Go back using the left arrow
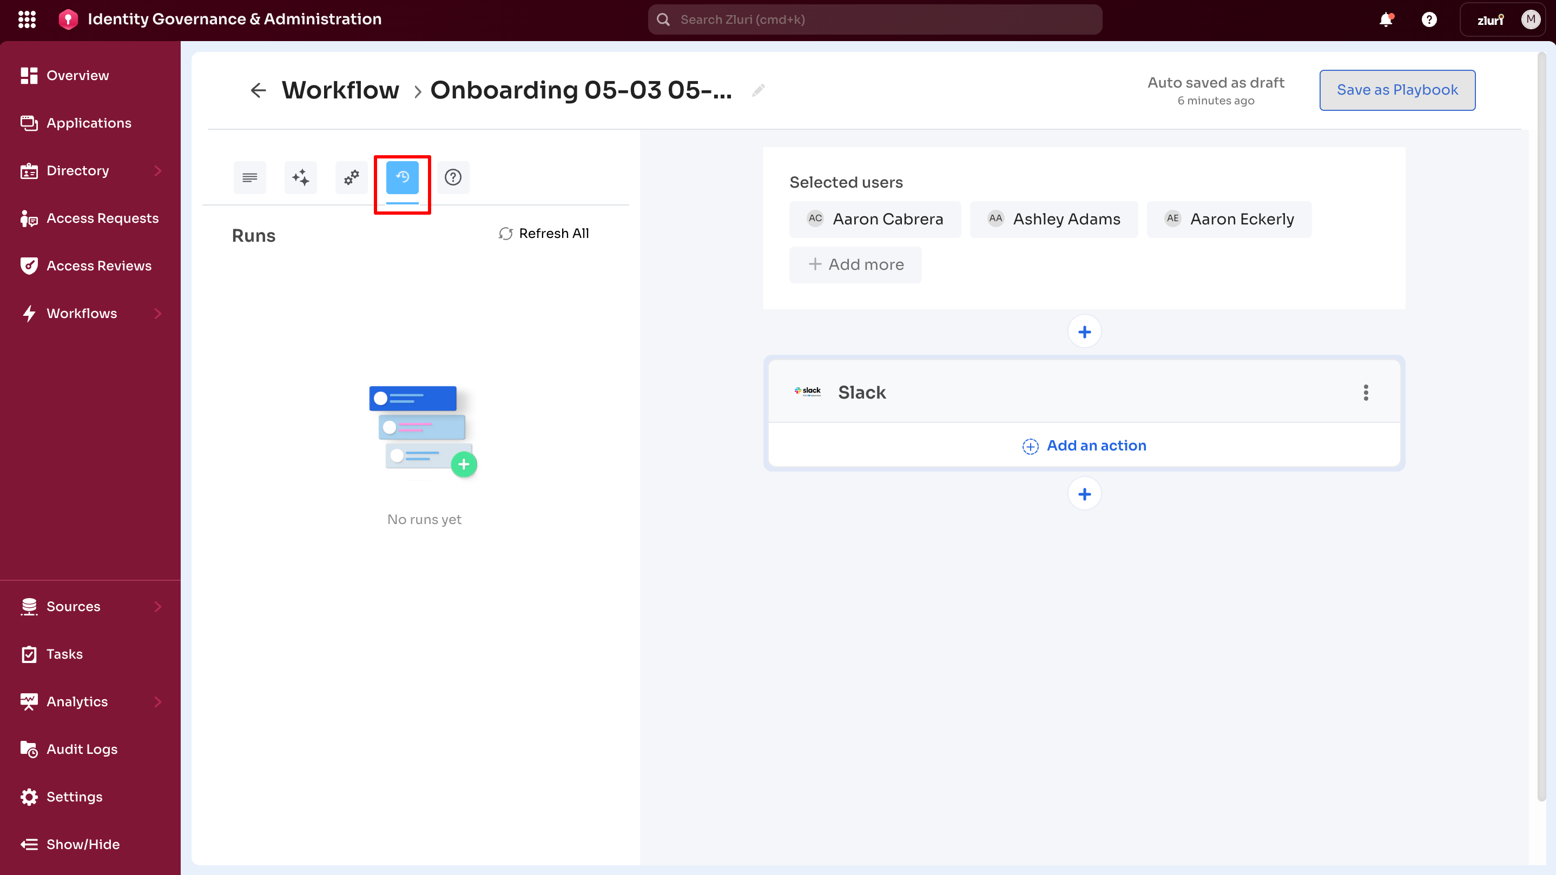1556x875 pixels. tap(258, 90)
